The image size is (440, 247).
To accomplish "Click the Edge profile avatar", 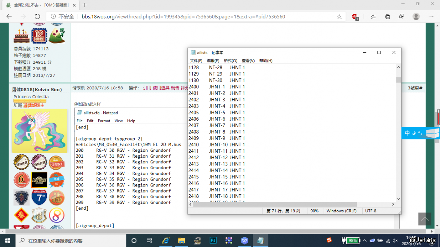I will (x=416, y=16).
